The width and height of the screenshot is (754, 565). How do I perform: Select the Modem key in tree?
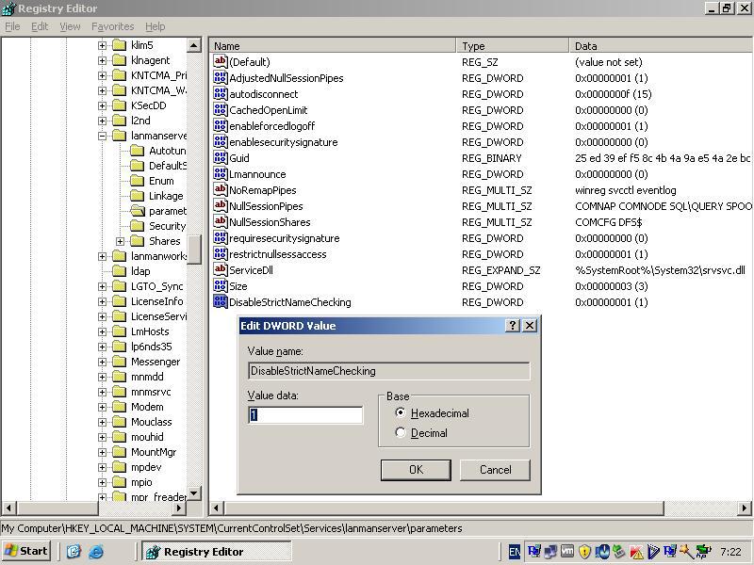pyautogui.click(x=147, y=407)
